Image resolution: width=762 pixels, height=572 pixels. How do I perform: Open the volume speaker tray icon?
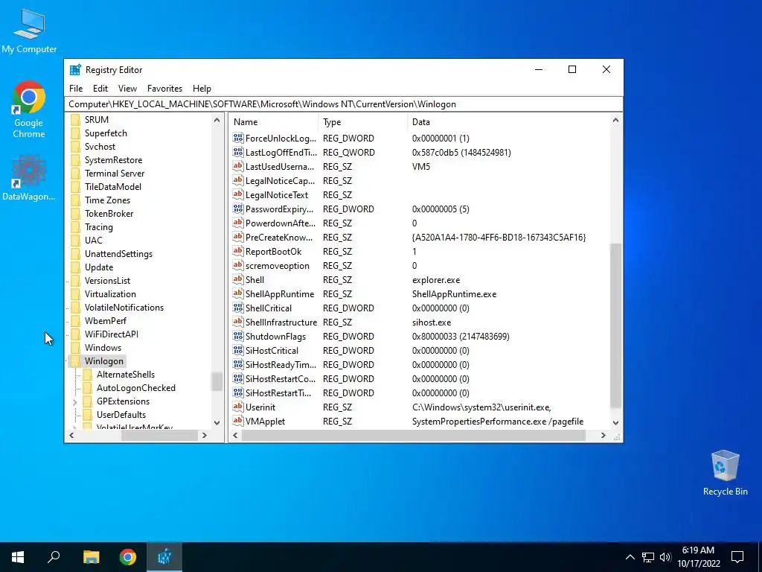click(665, 557)
